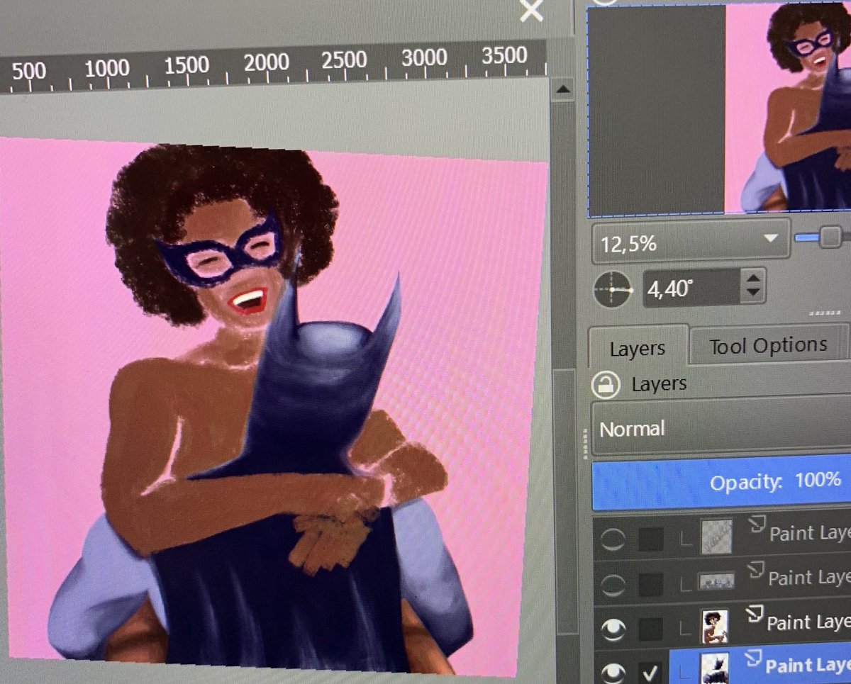Click the canvas rotation dial icon
This screenshot has height=684, width=851.
[x=613, y=289]
